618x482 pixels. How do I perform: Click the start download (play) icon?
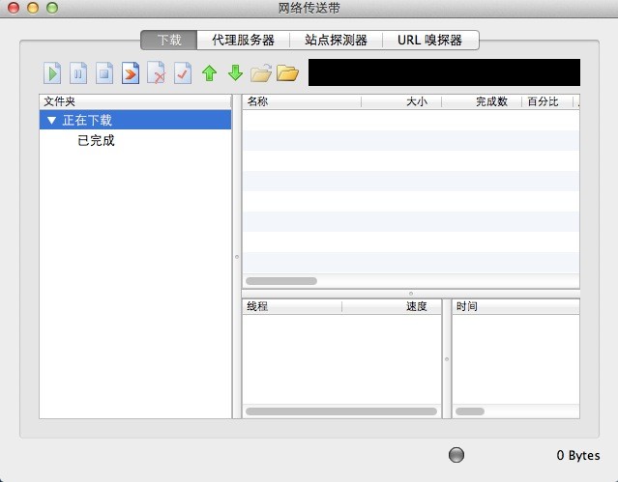pos(52,73)
